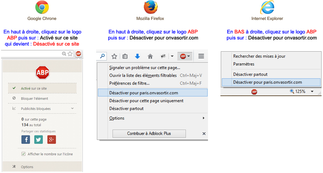Click the "Contribuer à Adblock Plus" button
Screen dimensions: 323x173
(149, 133)
